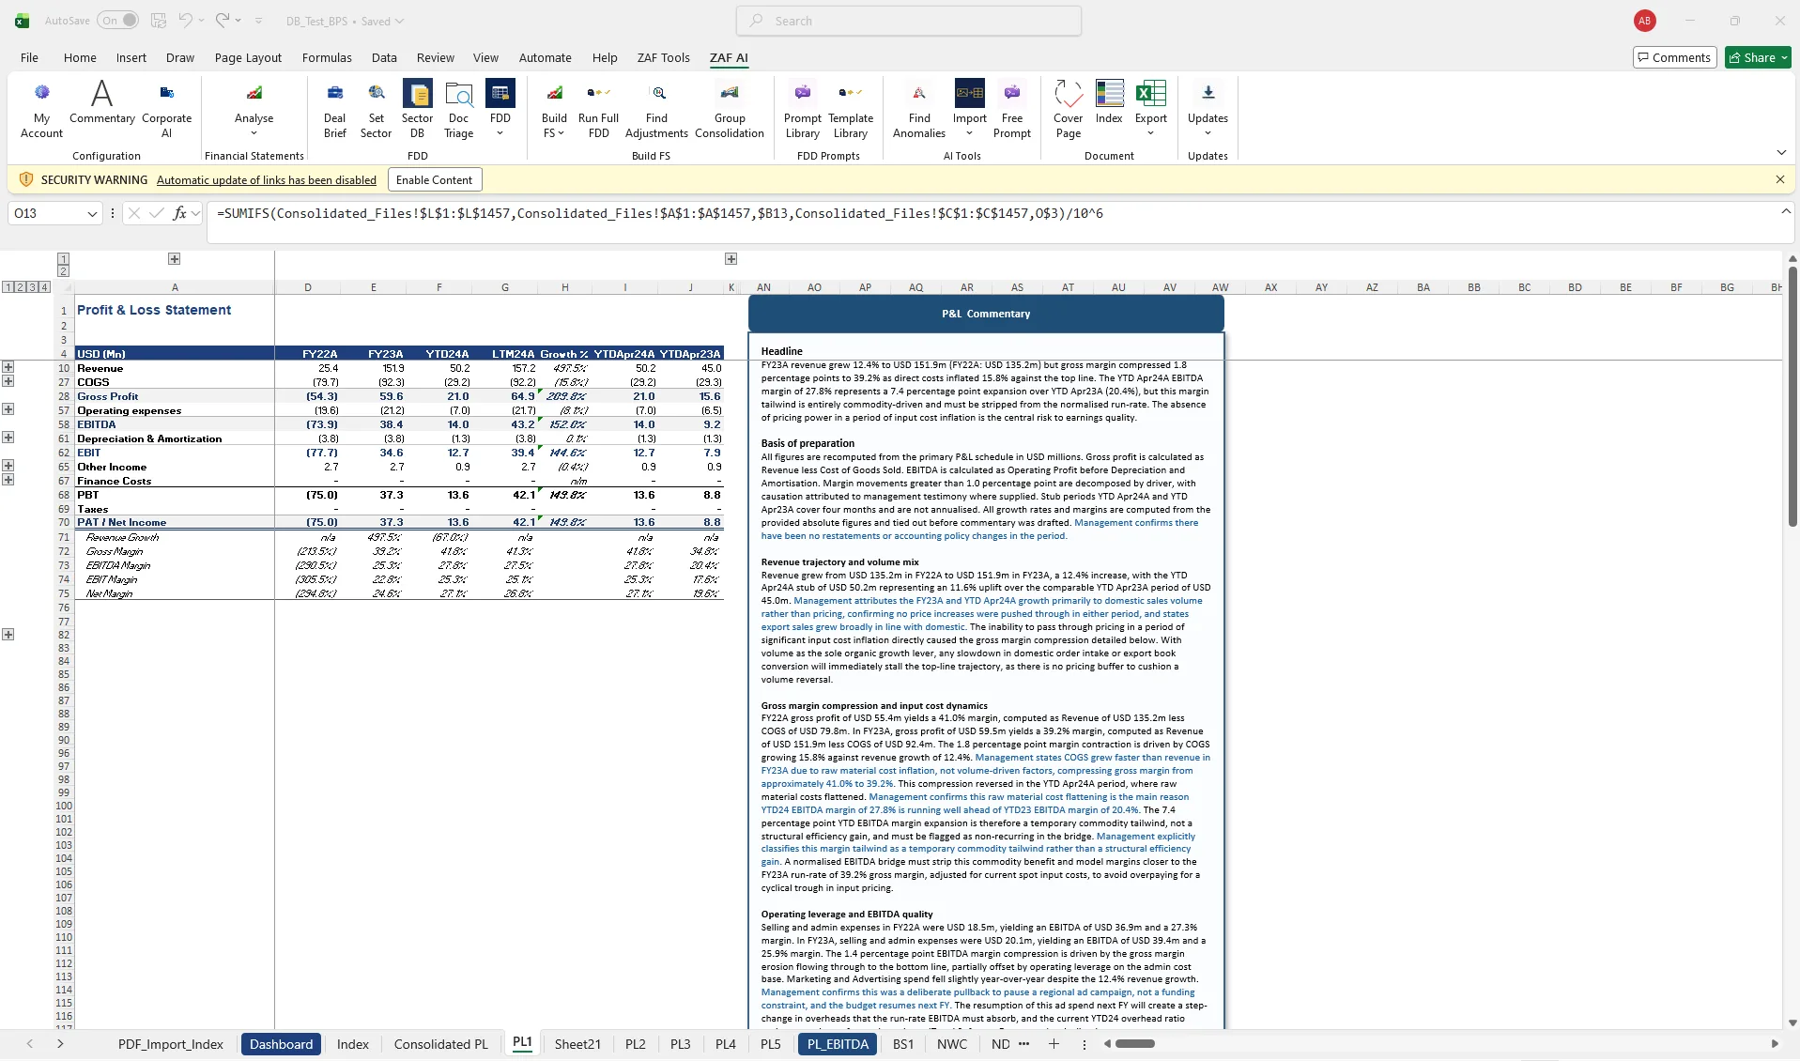Run the Full FDD tool
The image size is (1800, 1061).
point(598,109)
